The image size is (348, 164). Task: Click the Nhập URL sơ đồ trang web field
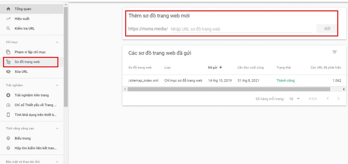click(x=241, y=29)
